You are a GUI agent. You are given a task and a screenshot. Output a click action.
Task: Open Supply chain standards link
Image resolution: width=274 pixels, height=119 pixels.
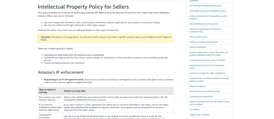[200, 115]
